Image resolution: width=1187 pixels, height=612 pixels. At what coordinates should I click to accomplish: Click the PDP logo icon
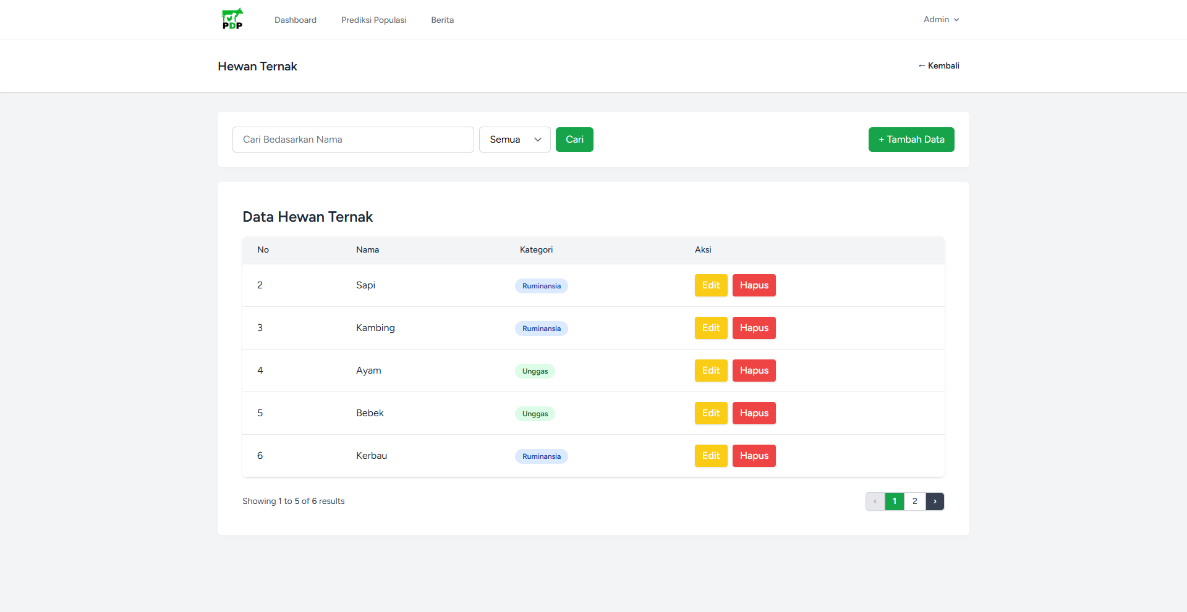pyautogui.click(x=232, y=19)
